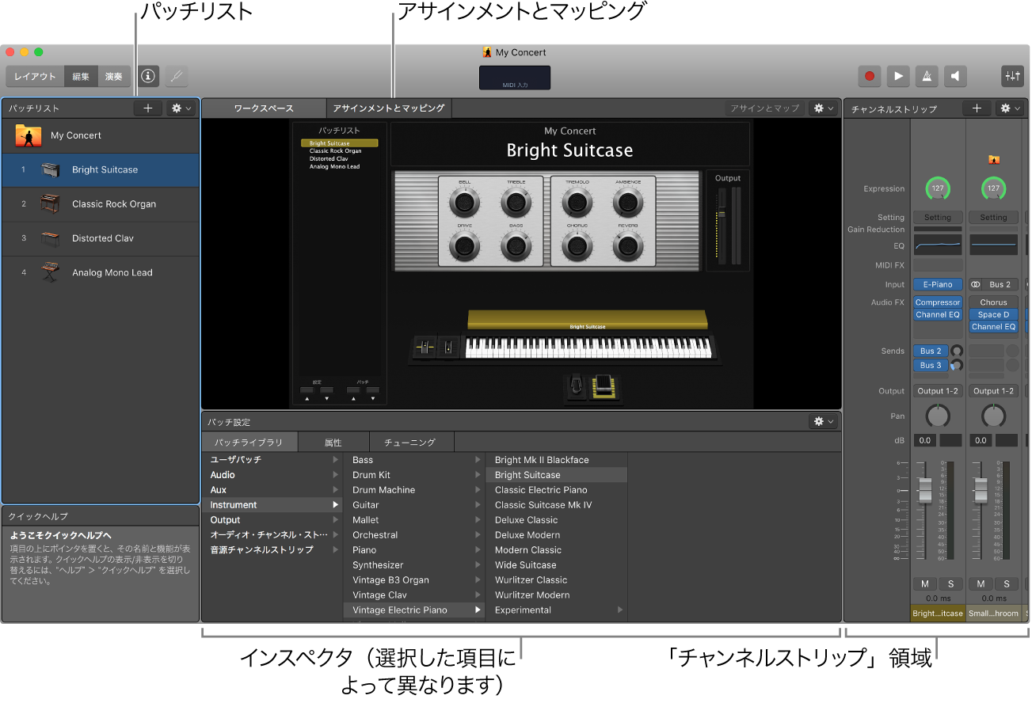
Task: Open the パッチライブラリ tab
Action: coord(249,443)
